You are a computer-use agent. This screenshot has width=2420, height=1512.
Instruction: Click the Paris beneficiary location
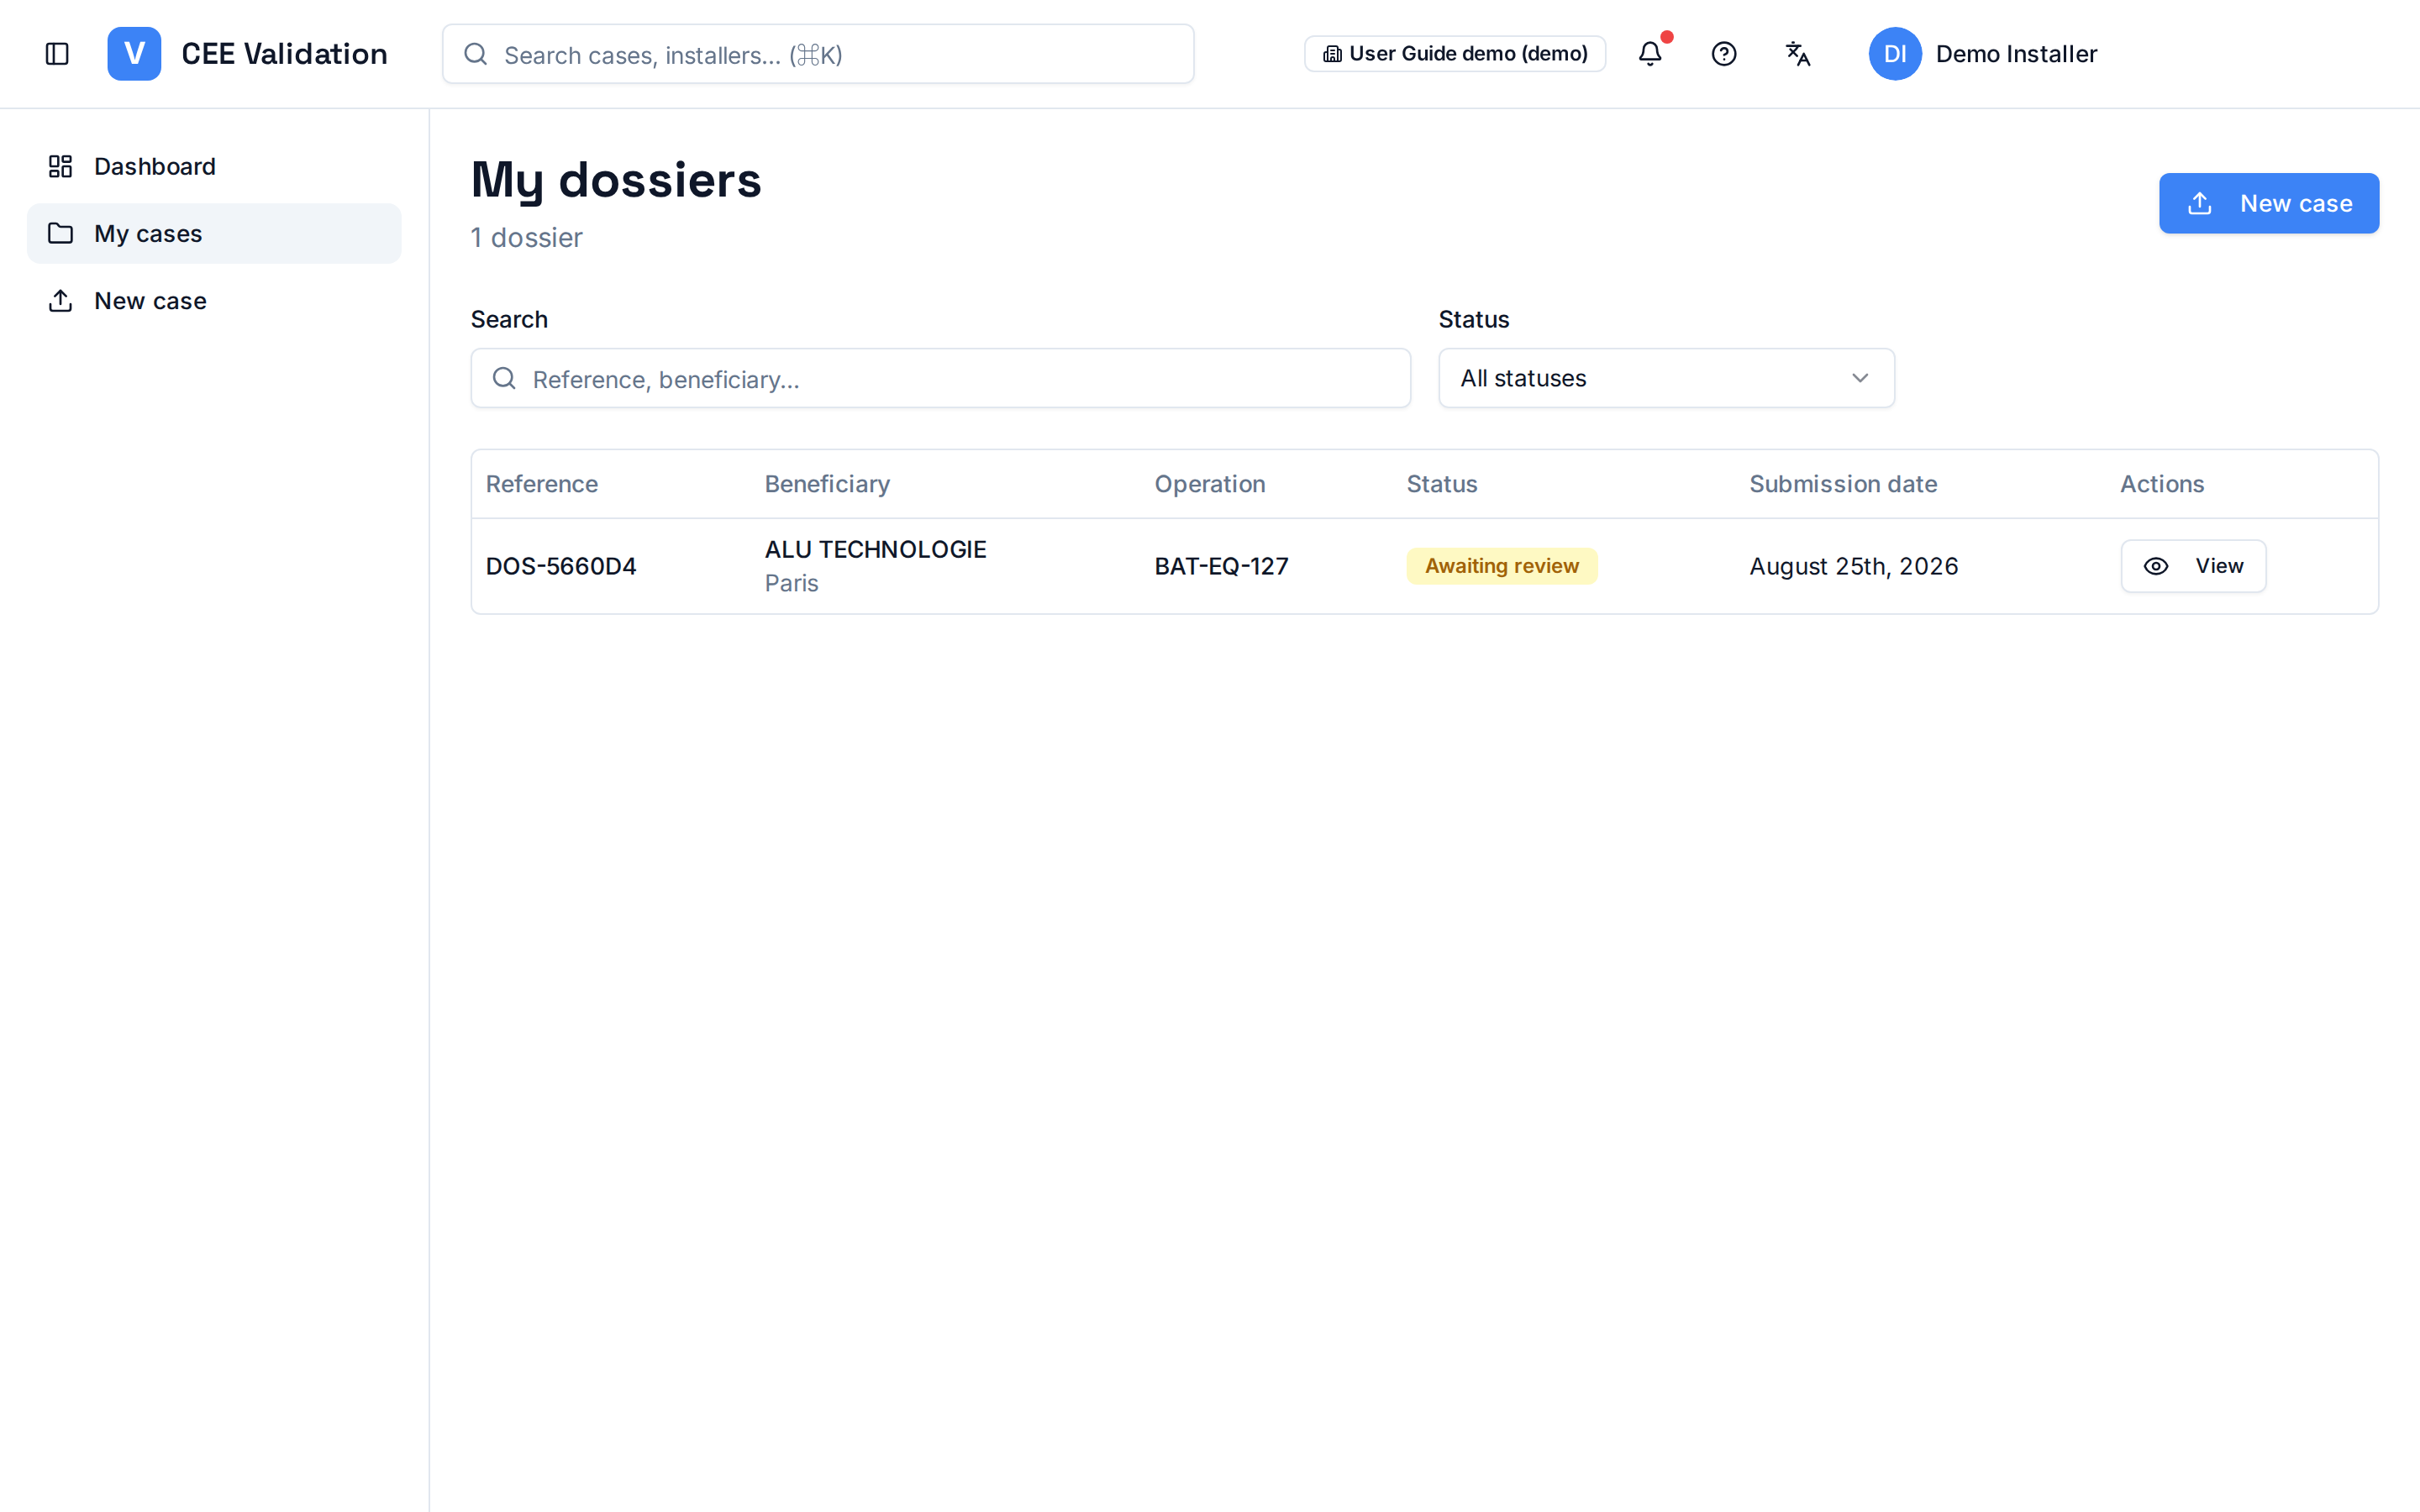point(791,583)
